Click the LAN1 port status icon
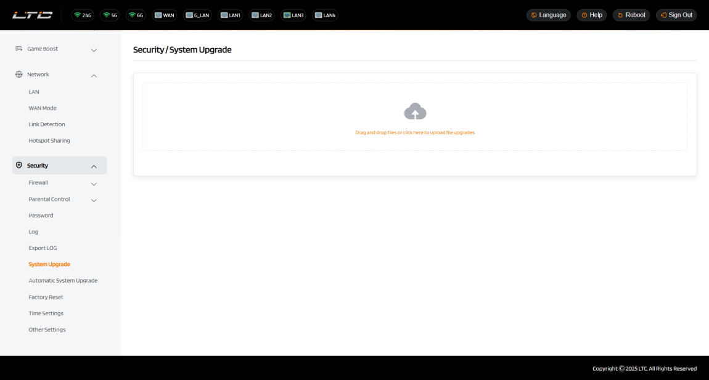 tap(230, 15)
